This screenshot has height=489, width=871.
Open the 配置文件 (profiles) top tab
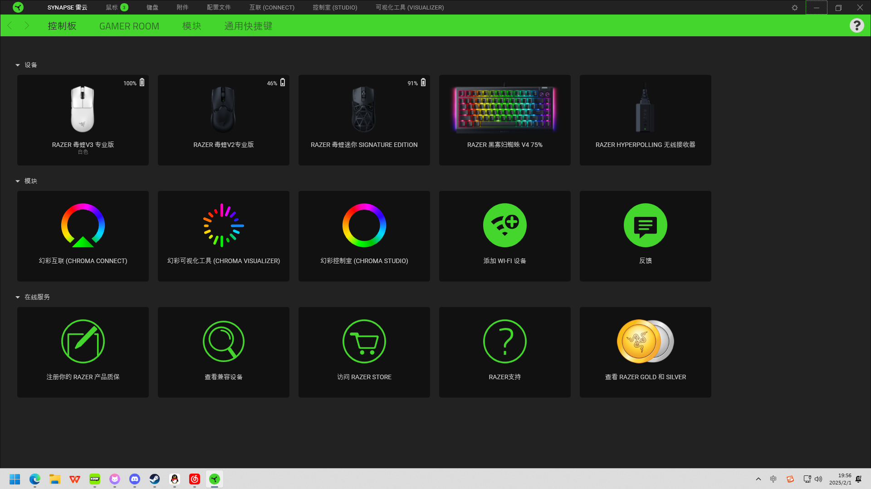[219, 8]
